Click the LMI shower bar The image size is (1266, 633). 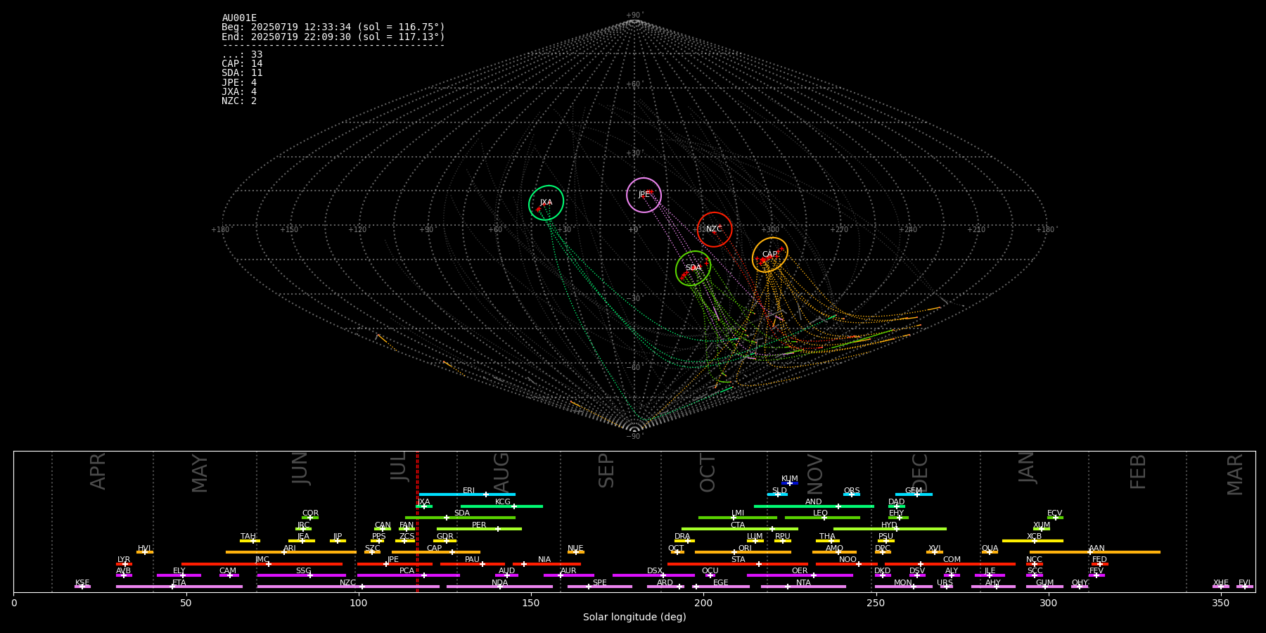pyautogui.click(x=738, y=518)
